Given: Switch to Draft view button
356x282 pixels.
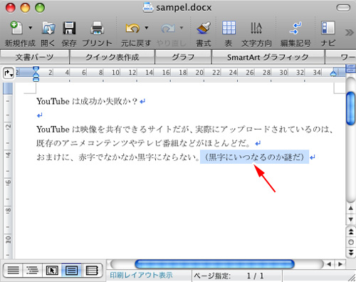Looking at the screenshot, I should [x=13, y=270].
